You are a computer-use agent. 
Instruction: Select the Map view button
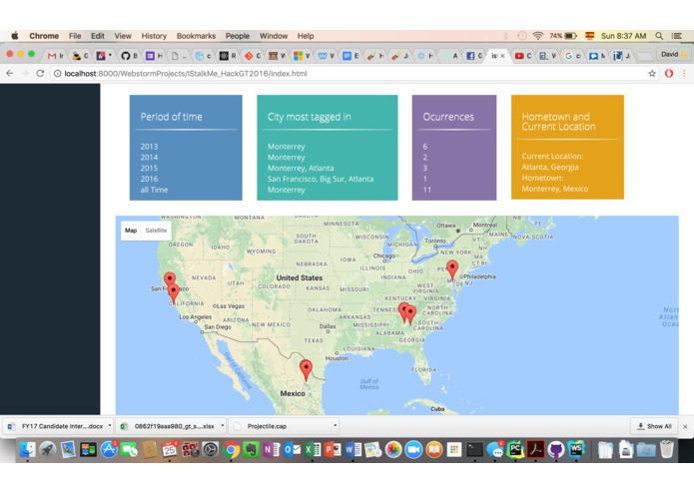click(131, 231)
